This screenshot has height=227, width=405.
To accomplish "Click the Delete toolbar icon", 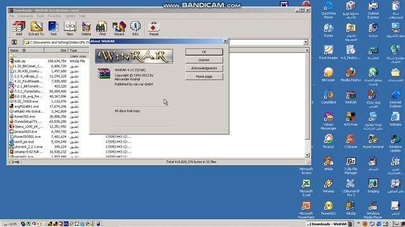I will 86,28.
